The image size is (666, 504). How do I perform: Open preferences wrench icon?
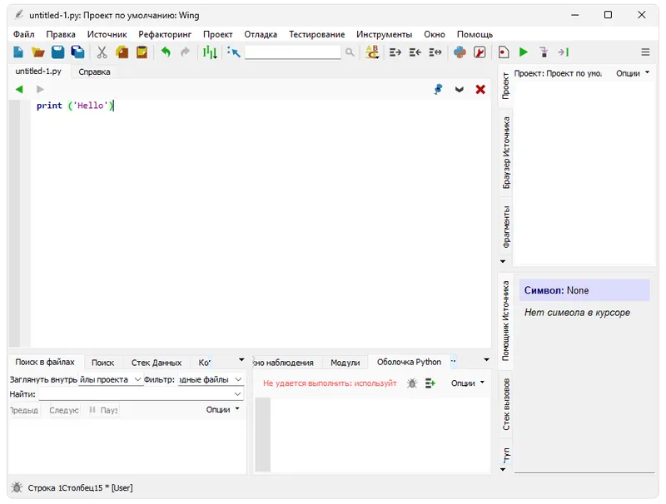tap(480, 52)
